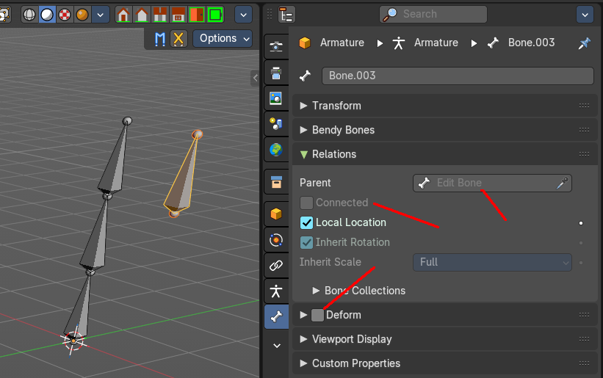Open the Object properties tab

[276, 214]
